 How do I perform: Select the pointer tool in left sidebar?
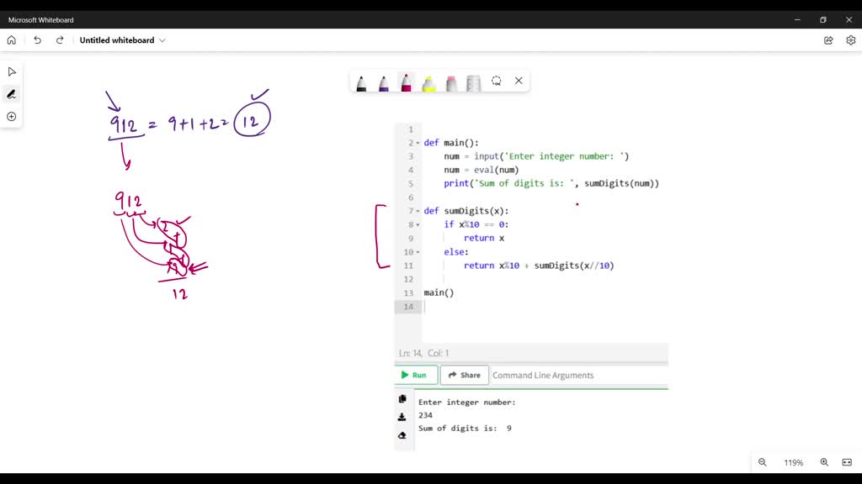coord(11,71)
